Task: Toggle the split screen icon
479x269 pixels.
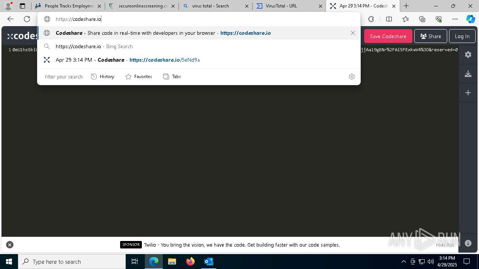Action: click(x=389, y=19)
